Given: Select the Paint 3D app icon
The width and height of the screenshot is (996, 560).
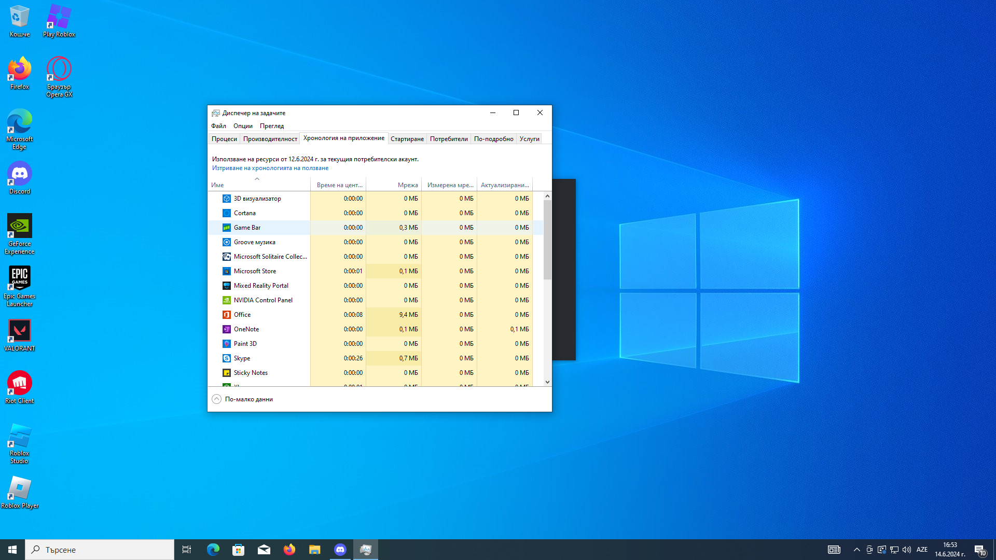Looking at the screenshot, I should [227, 344].
